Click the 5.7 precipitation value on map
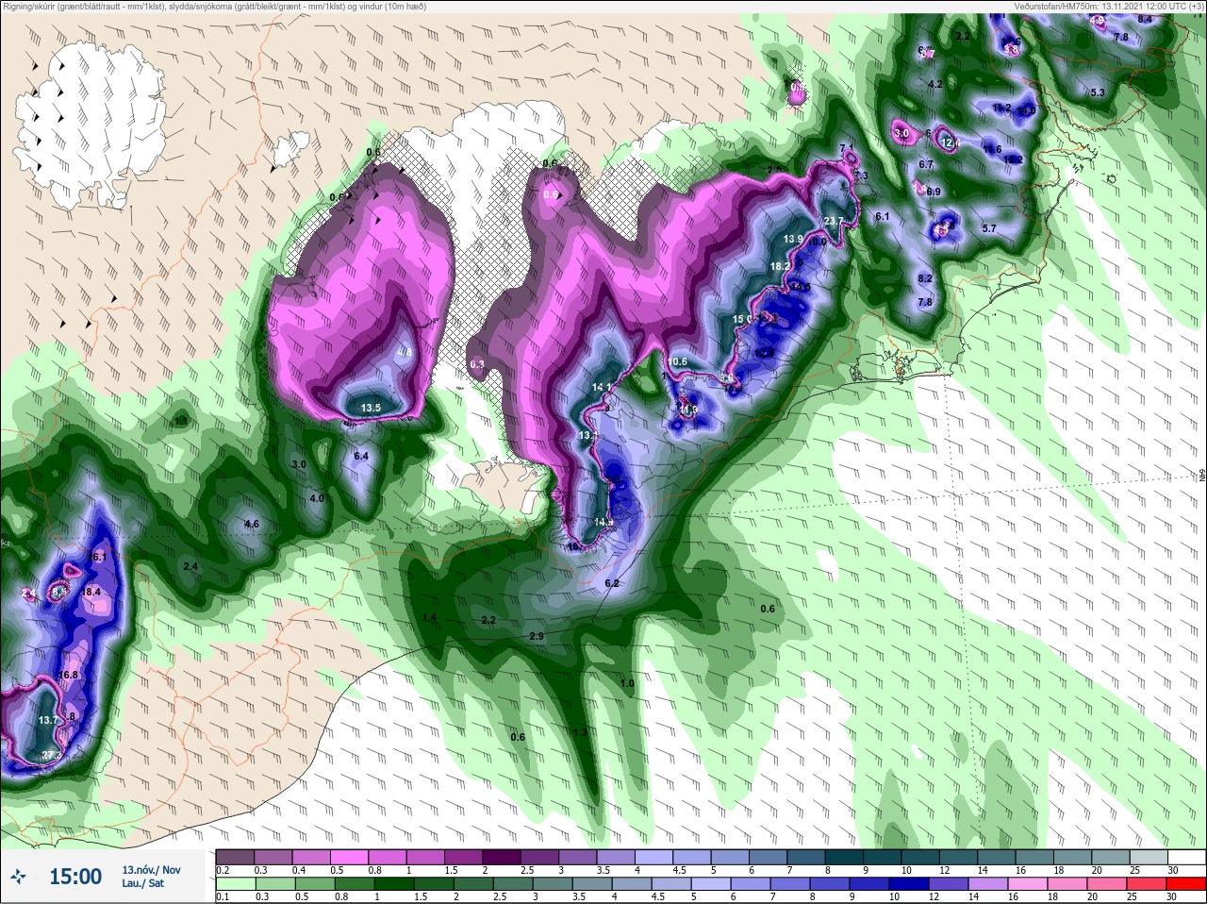The image size is (1207, 904). coord(989,228)
